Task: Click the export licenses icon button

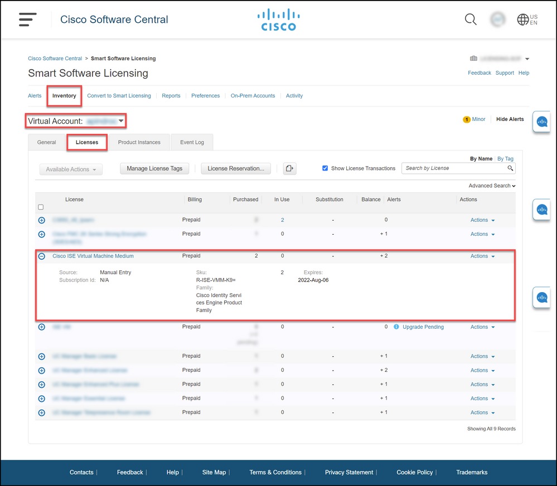Action: click(289, 168)
